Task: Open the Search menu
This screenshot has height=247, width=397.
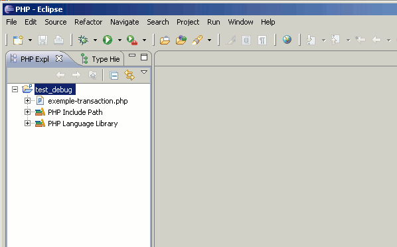Action: [158, 22]
